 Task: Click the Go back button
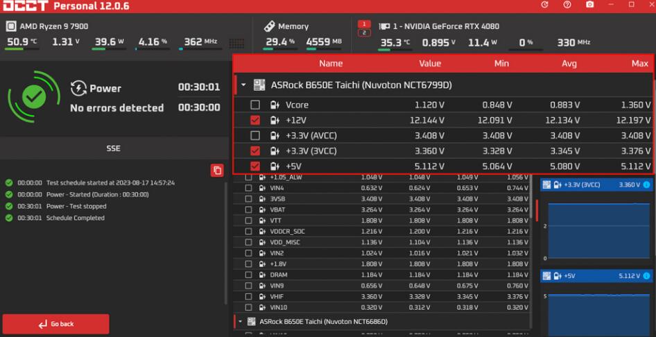55,324
